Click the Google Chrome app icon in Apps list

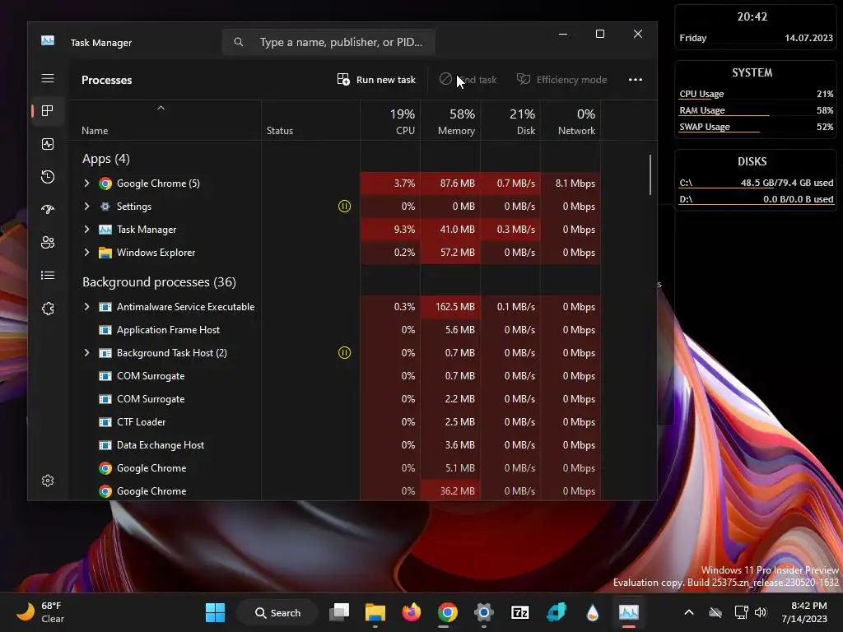[105, 184]
